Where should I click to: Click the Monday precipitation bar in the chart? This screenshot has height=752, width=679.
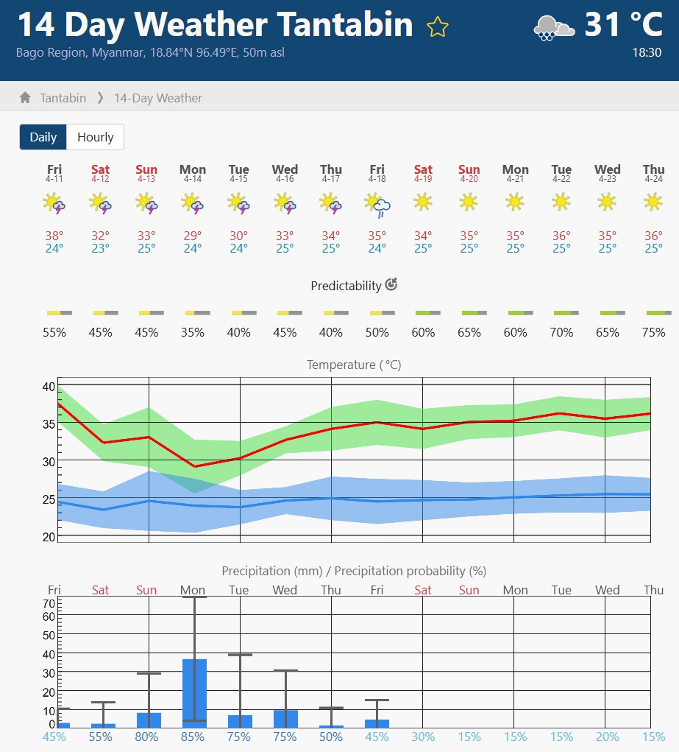pyautogui.click(x=194, y=694)
